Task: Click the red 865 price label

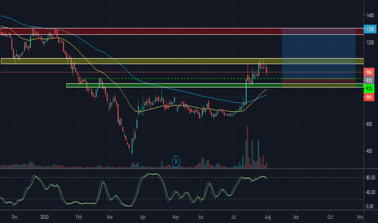Action: tap(369, 97)
